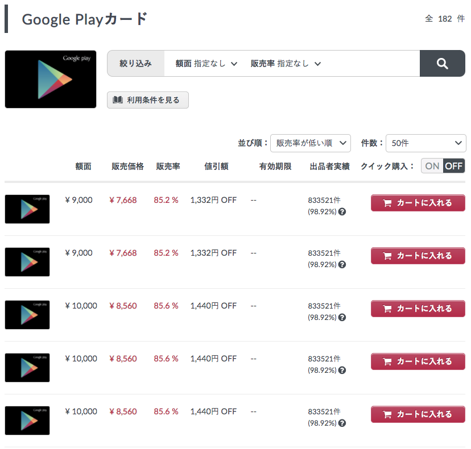Image resolution: width=471 pixels, height=449 pixels.
Task: Click the 販売価格 column header
Action: pos(127,167)
